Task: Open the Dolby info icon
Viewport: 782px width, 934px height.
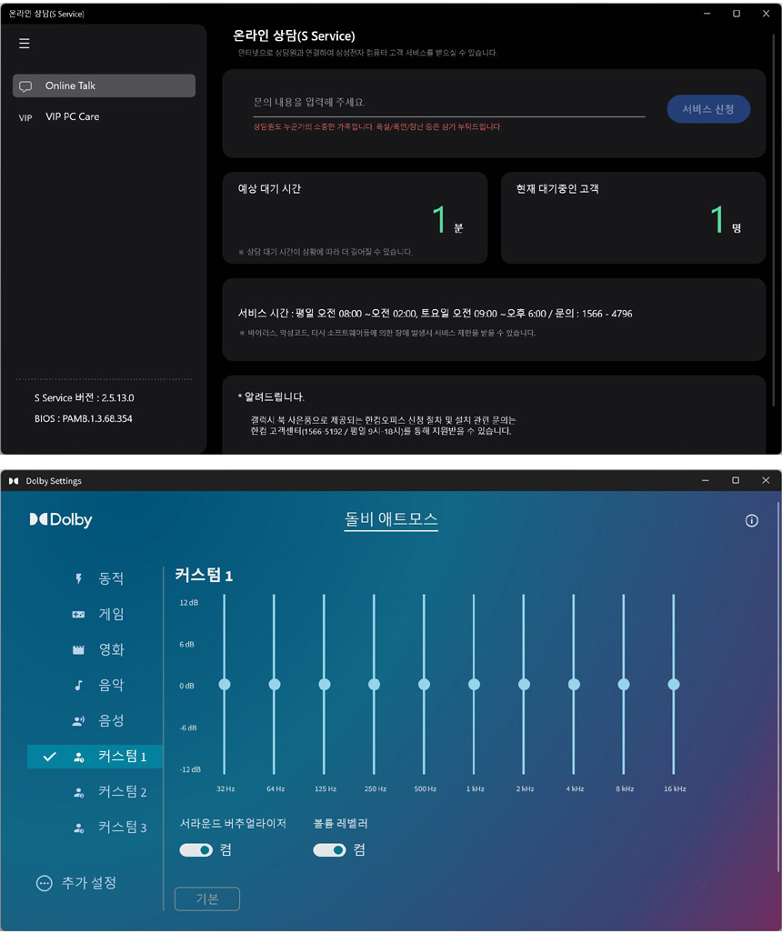Action: (751, 521)
